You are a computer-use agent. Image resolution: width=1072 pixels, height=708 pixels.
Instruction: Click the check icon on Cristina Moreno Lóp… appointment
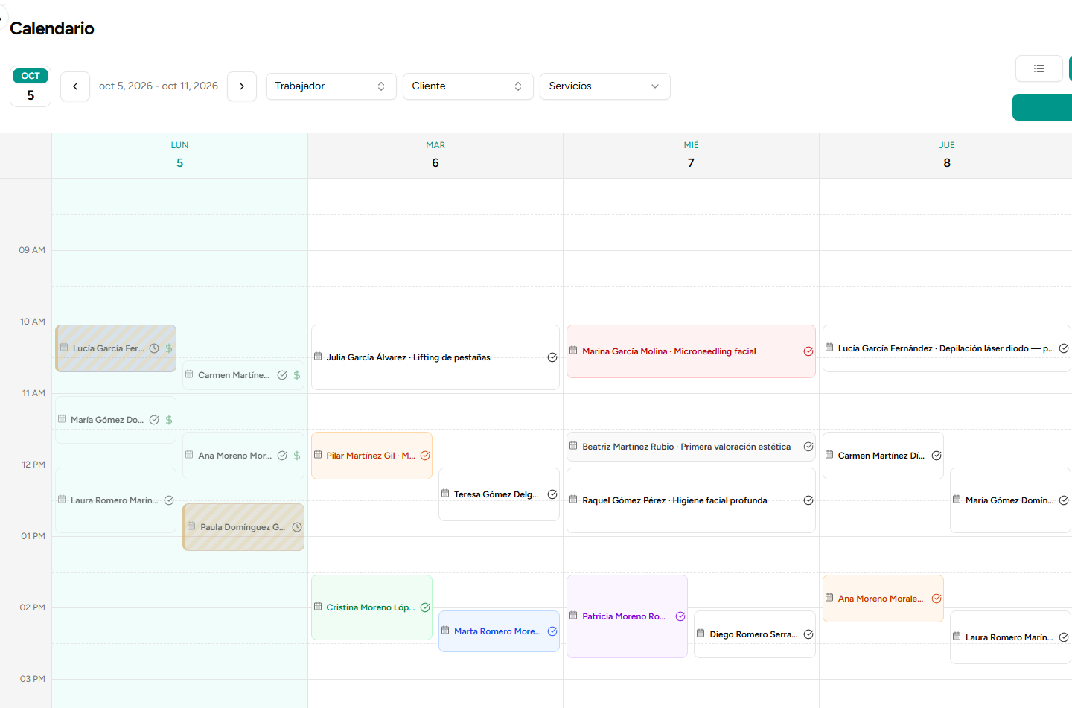click(425, 607)
